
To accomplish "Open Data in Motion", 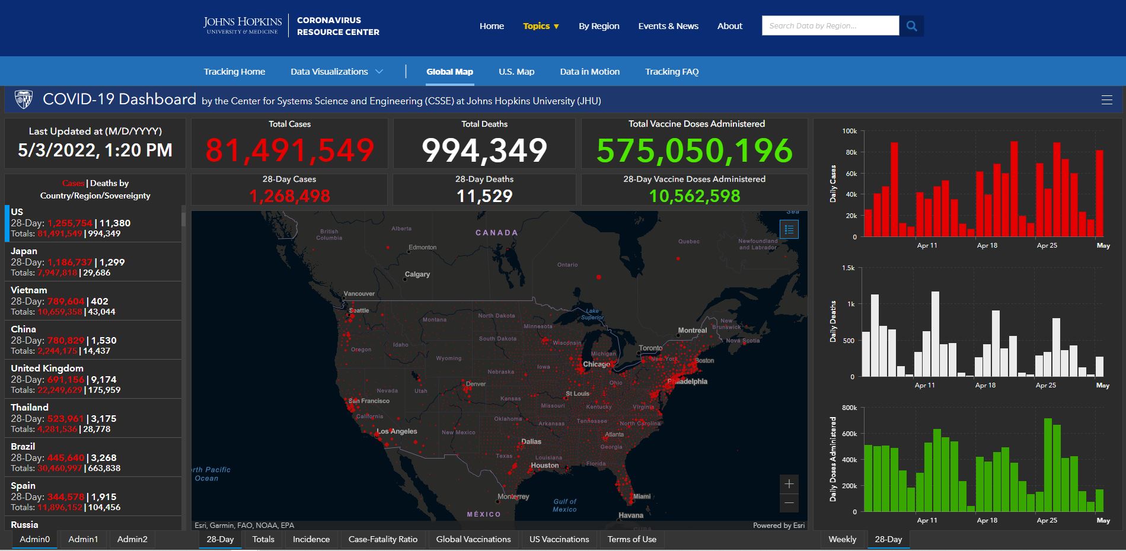I will 589,72.
